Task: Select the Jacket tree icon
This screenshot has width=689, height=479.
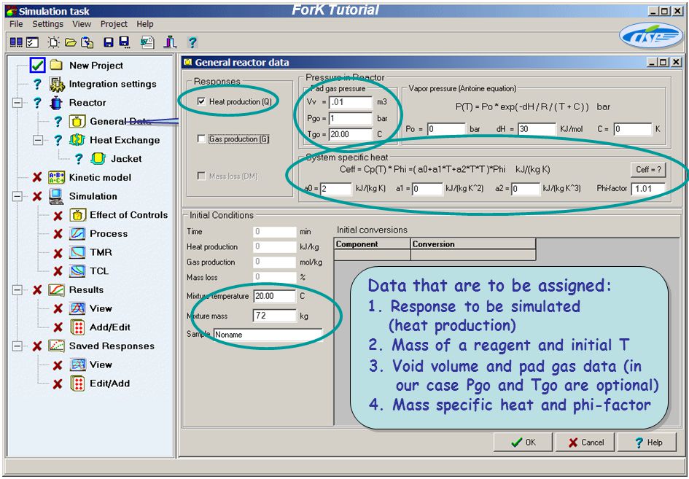Action: point(98,159)
